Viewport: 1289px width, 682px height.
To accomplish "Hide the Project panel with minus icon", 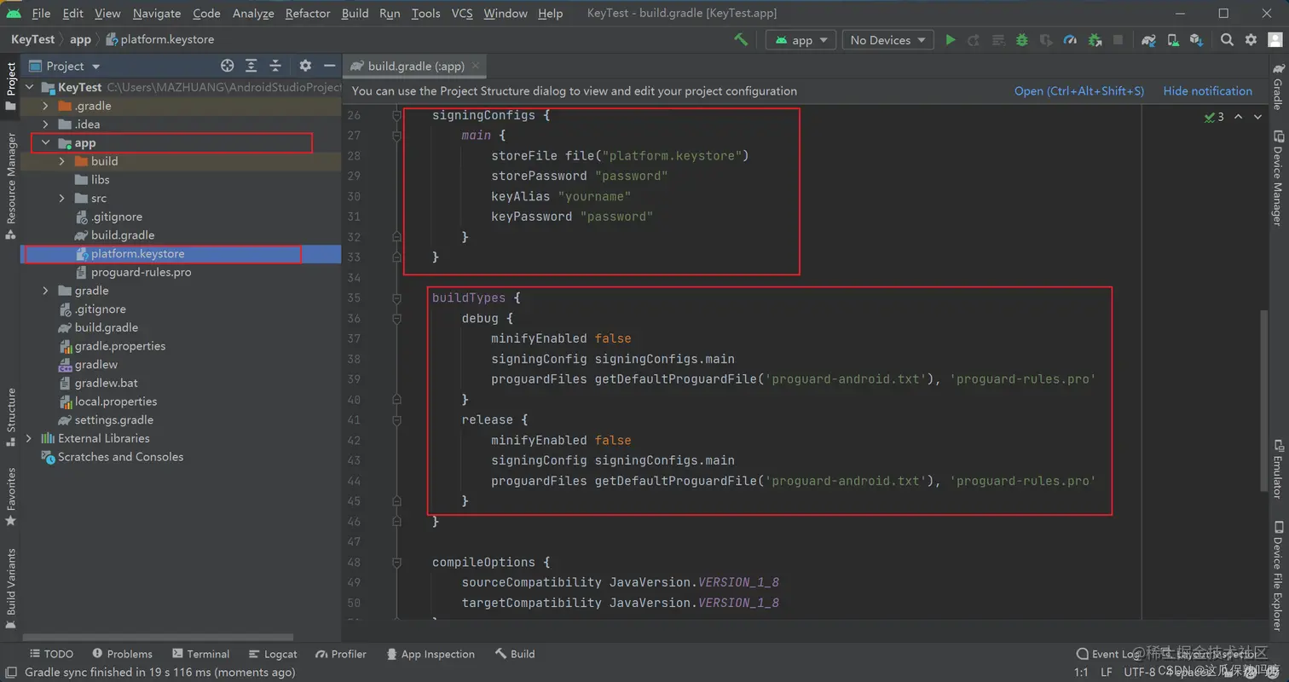I will tap(330, 66).
